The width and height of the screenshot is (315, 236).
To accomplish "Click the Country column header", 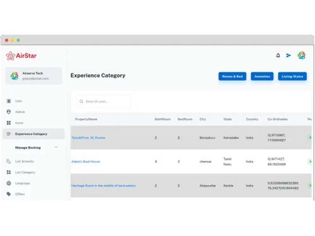I will pos(252,119).
